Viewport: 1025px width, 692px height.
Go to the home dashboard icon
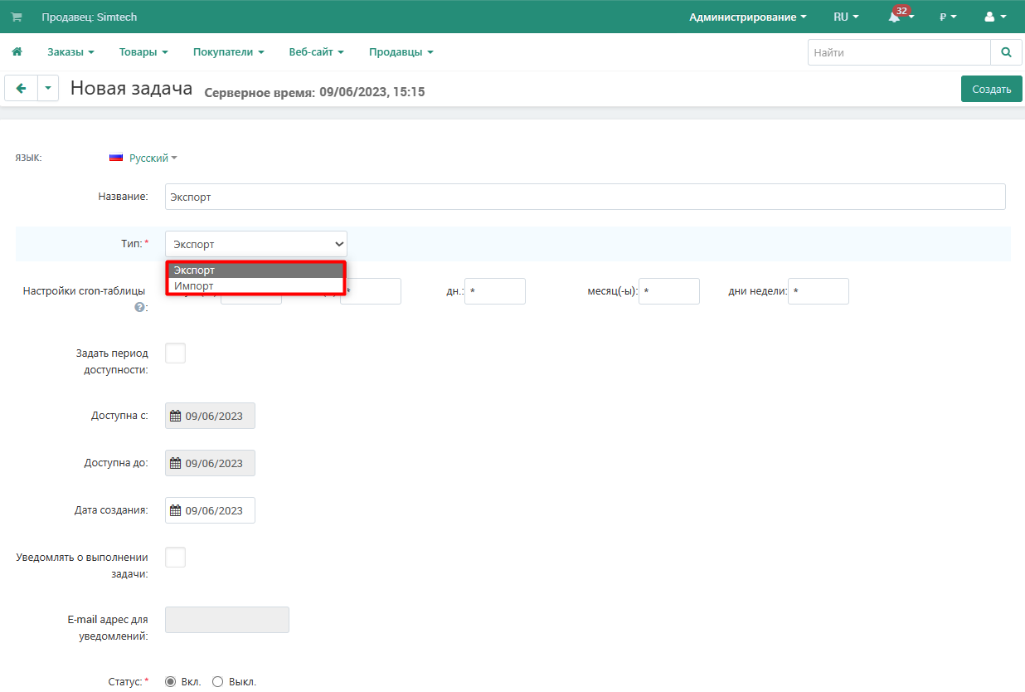pos(17,52)
